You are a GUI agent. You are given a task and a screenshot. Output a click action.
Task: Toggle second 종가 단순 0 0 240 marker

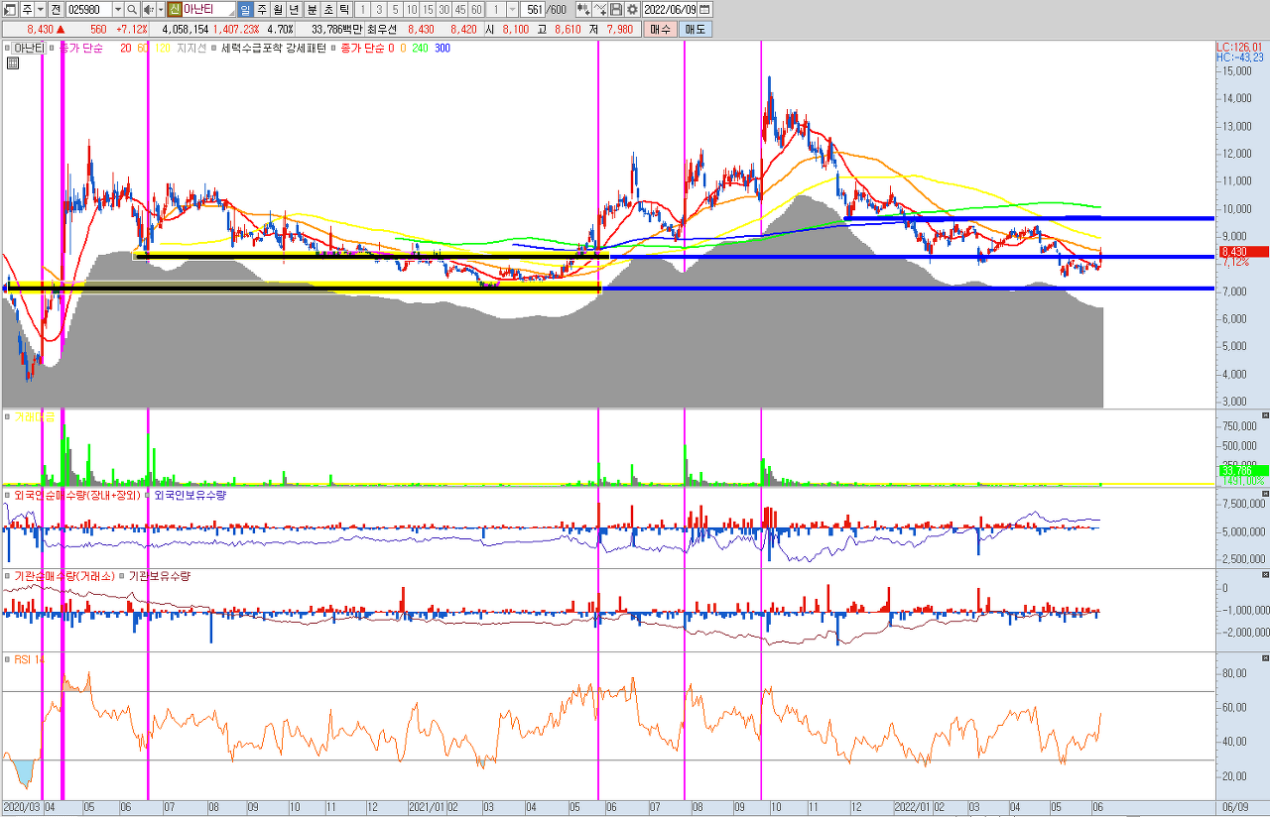333,48
